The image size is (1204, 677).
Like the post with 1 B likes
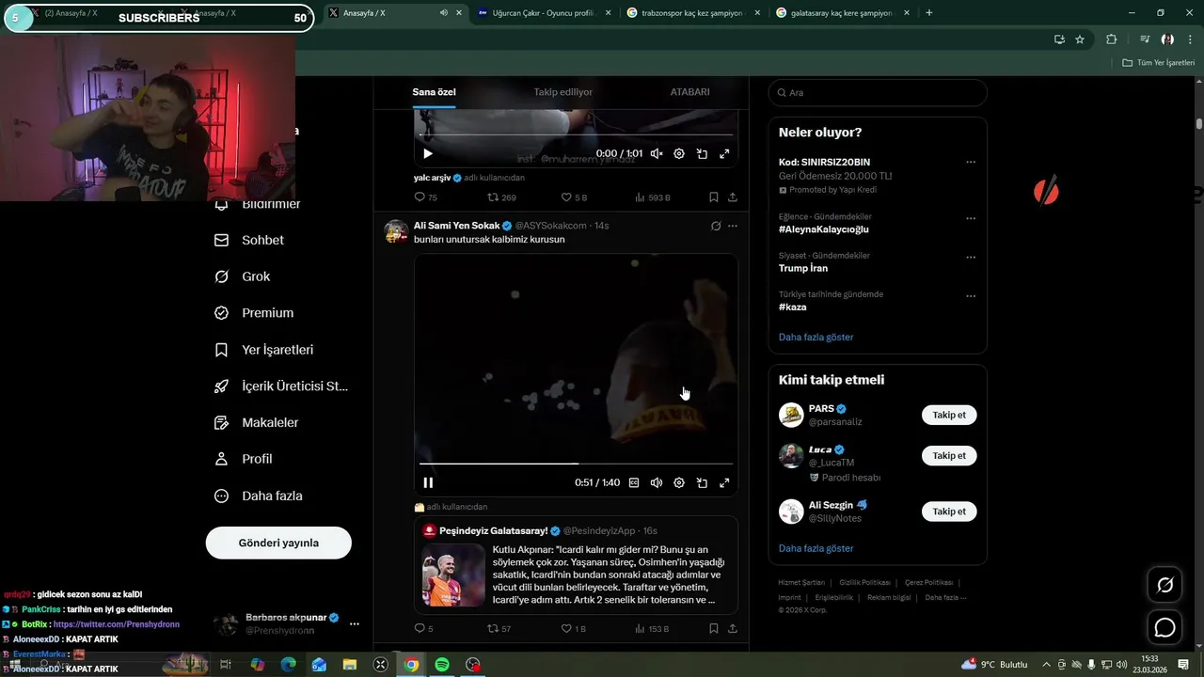(x=574, y=628)
